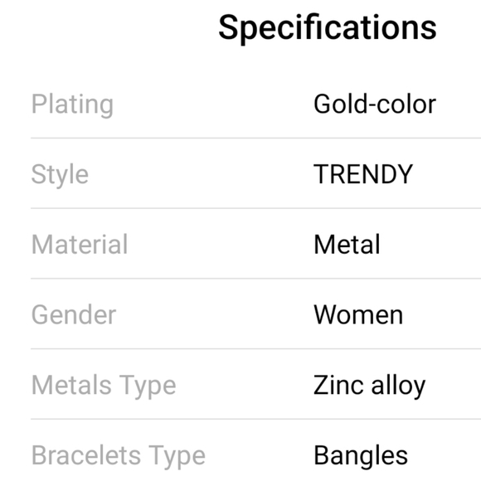The width and height of the screenshot is (481, 481).
Task: Tap the Specifications heading
Action: tap(328, 28)
